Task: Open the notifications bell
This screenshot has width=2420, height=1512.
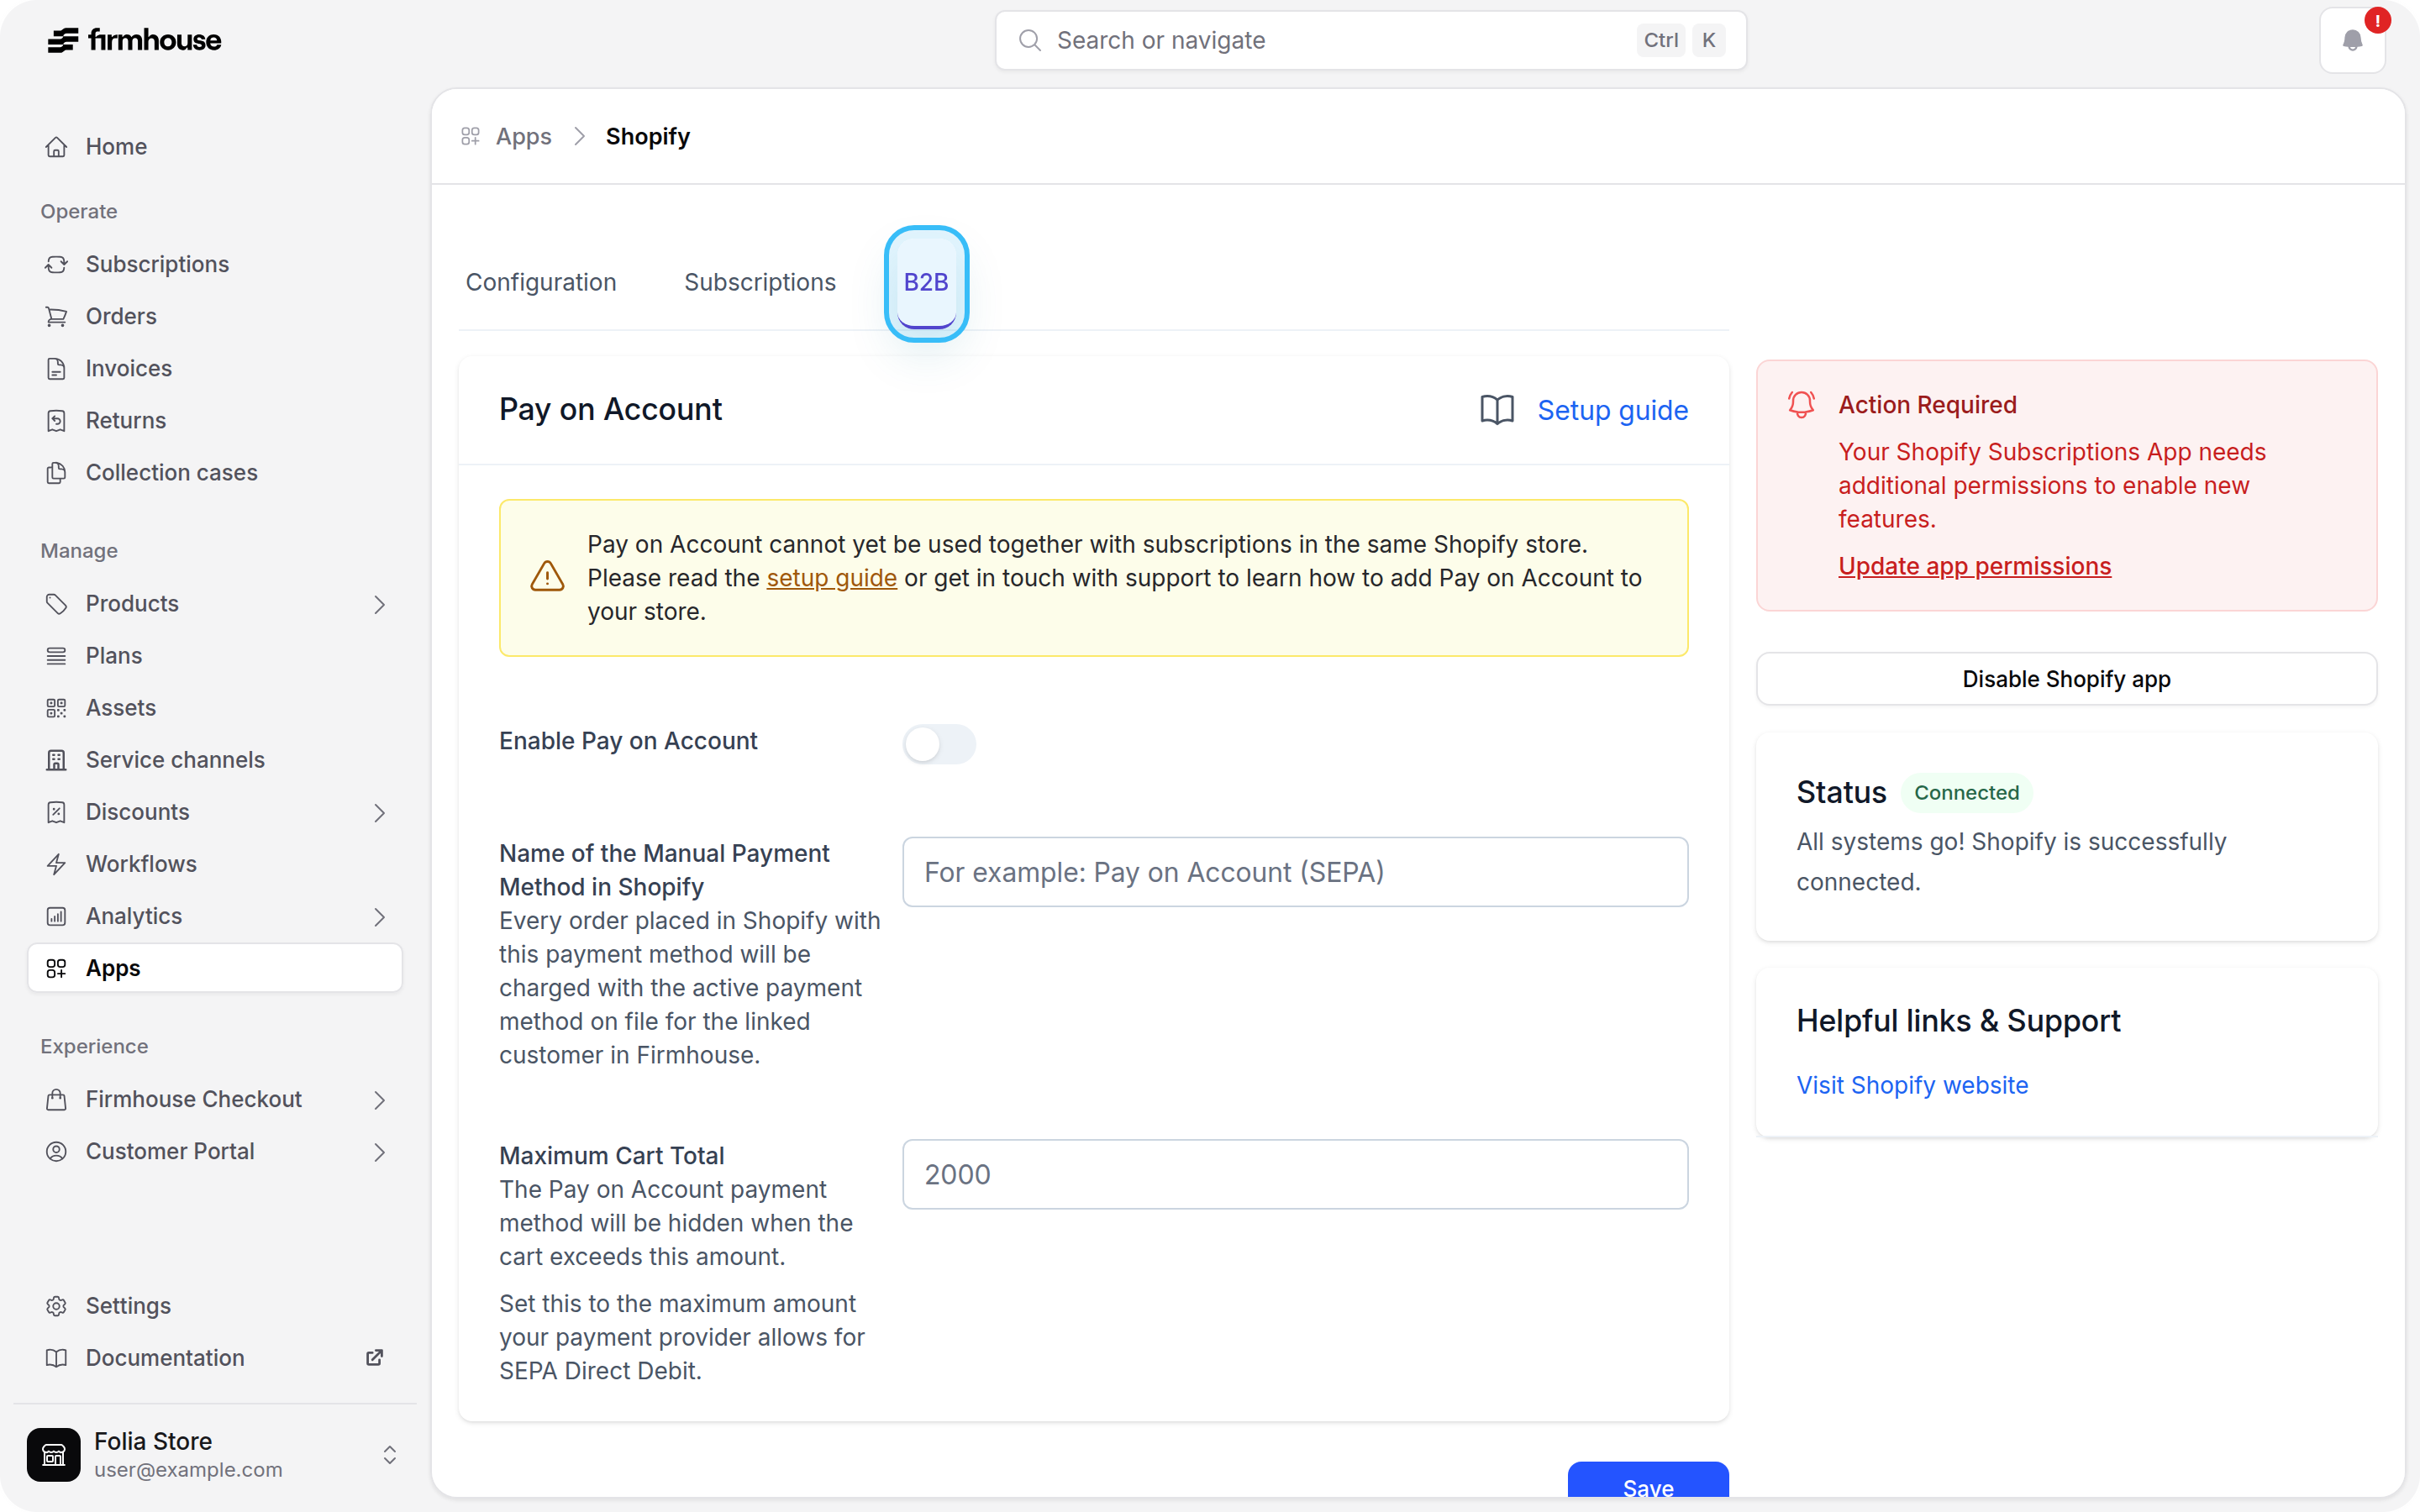Action: [x=2352, y=40]
